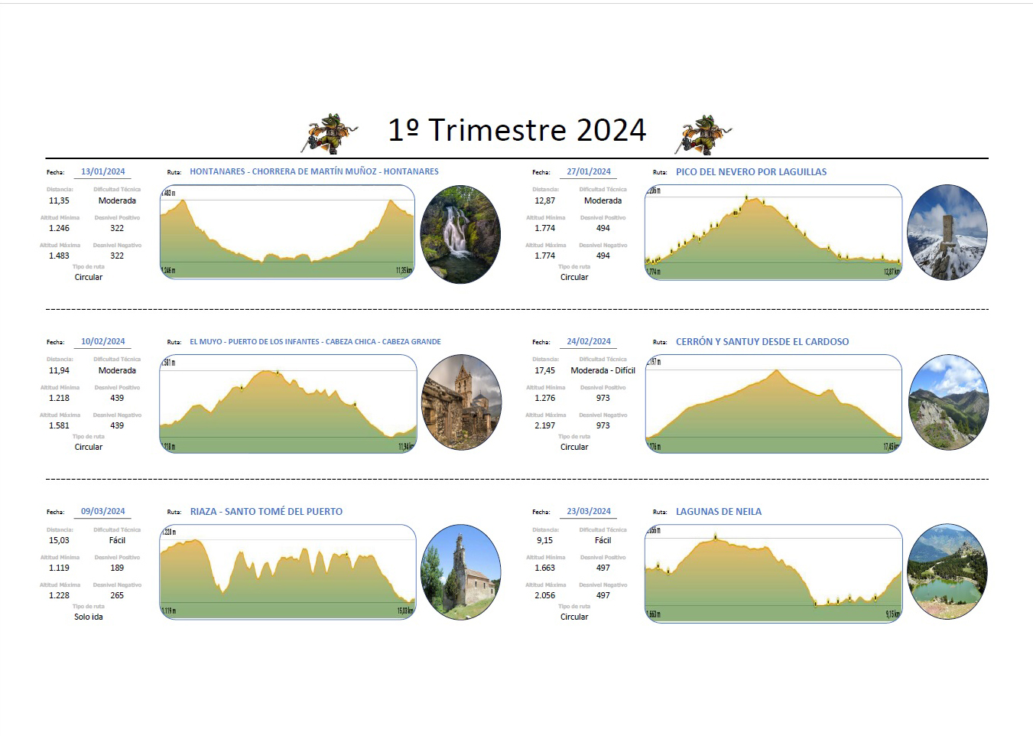Image resolution: width=1033 pixels, height=736 pixels.
Task: Click the hiker mascot right of the title
Action: point(703,134)
